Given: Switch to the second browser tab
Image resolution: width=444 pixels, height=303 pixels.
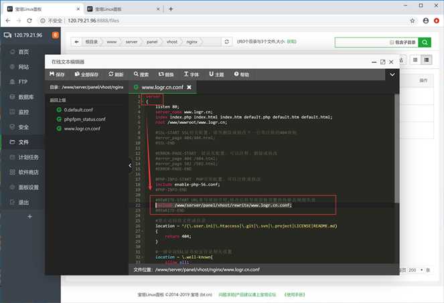Looking at the screenshot, I should click(123, 9).
